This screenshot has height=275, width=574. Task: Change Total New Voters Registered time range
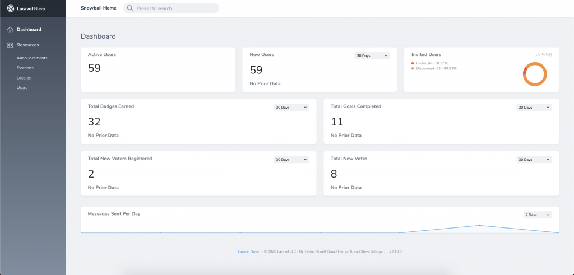click(291, 160)
